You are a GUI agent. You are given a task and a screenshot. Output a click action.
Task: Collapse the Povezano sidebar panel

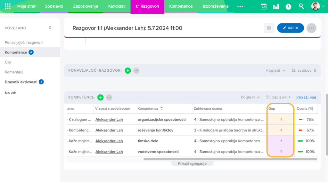[50, 28]
